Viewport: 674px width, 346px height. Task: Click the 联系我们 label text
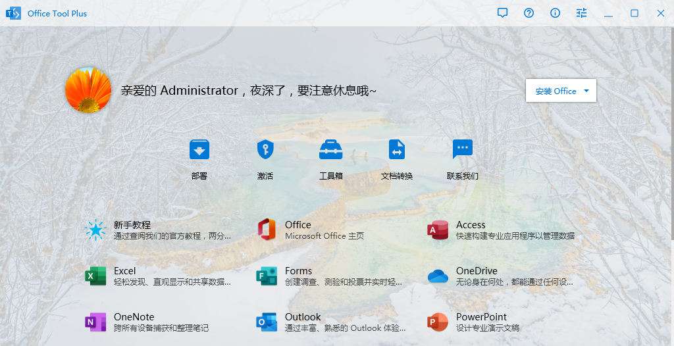(x=463, y=176)
